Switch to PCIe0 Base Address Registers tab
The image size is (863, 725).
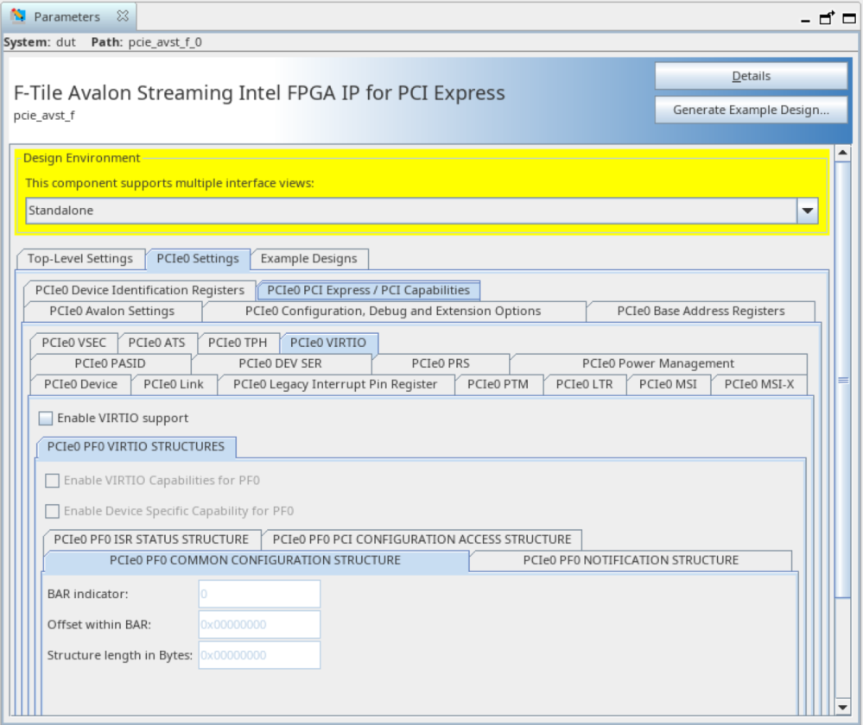coord(701,311)
